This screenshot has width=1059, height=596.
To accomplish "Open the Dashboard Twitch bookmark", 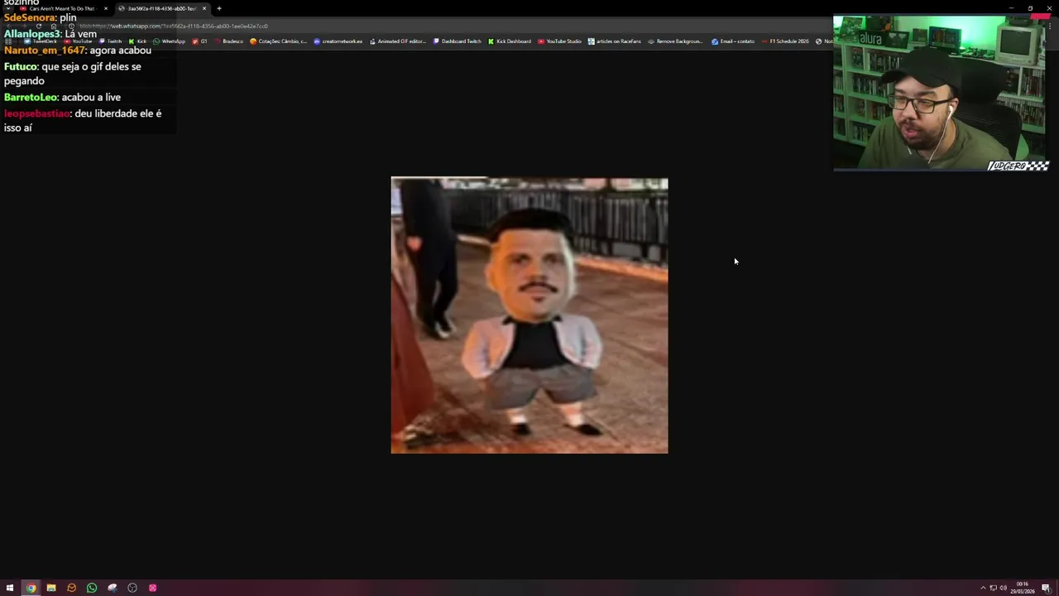I will [x=457, y=41].
